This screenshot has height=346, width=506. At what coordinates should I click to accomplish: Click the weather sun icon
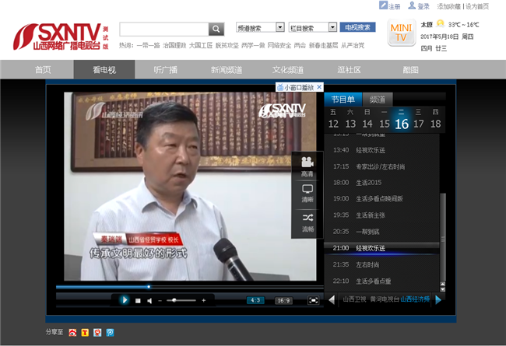[x=440, y=24]
